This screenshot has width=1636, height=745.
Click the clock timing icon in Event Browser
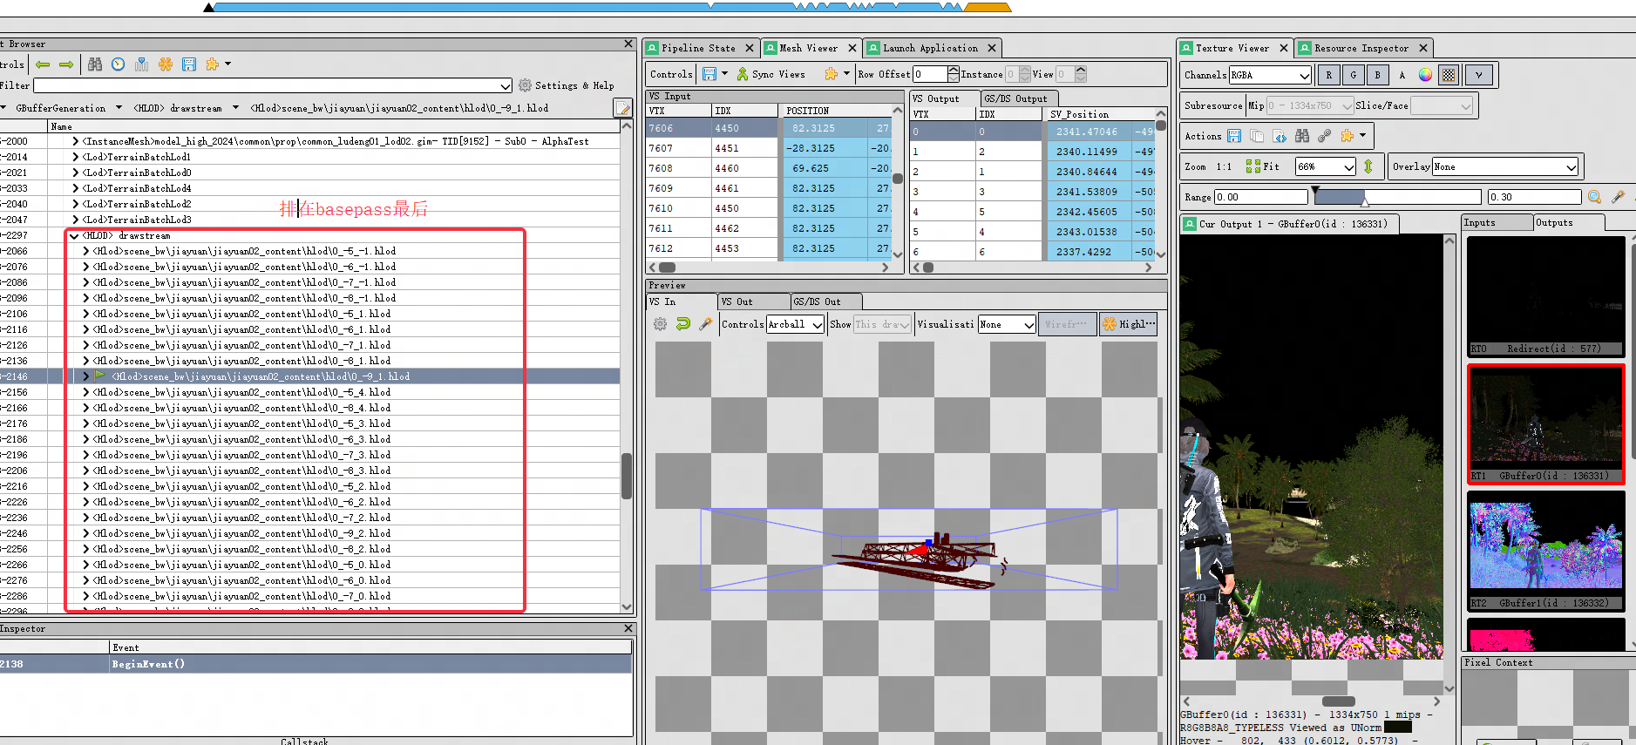tap(119, 64)
